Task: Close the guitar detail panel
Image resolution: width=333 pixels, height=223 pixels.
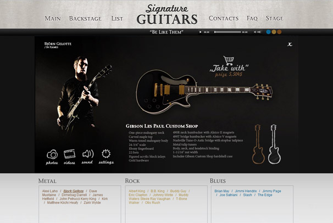Action: 290,44
